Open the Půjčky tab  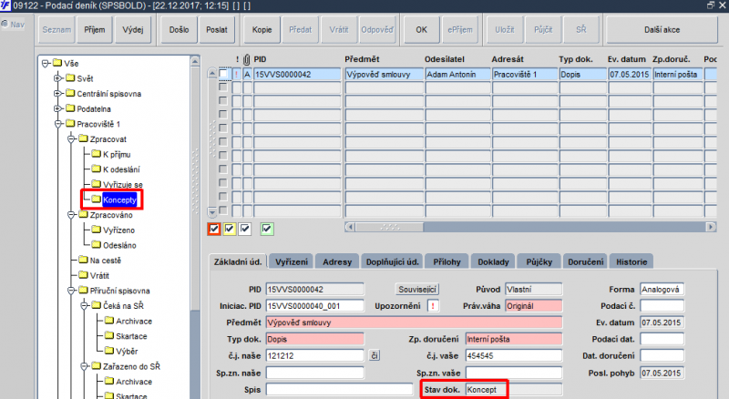point(539,261)
